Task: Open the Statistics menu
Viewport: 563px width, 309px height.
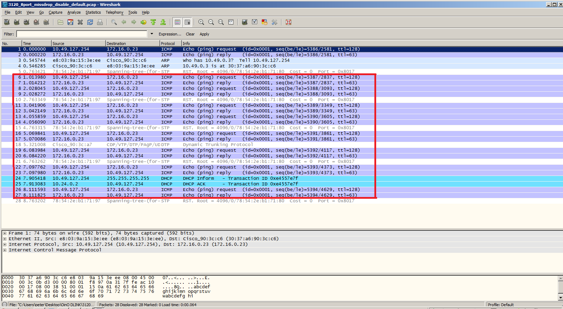Action: click(93, 12)
